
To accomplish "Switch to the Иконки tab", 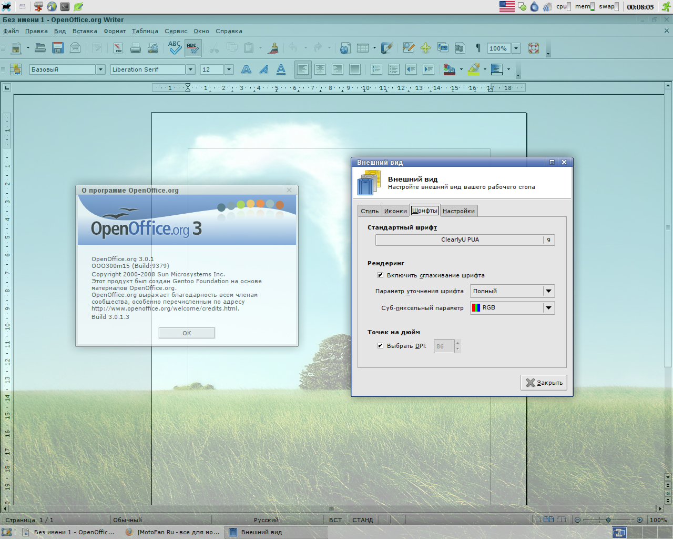I will click(395, 211).
